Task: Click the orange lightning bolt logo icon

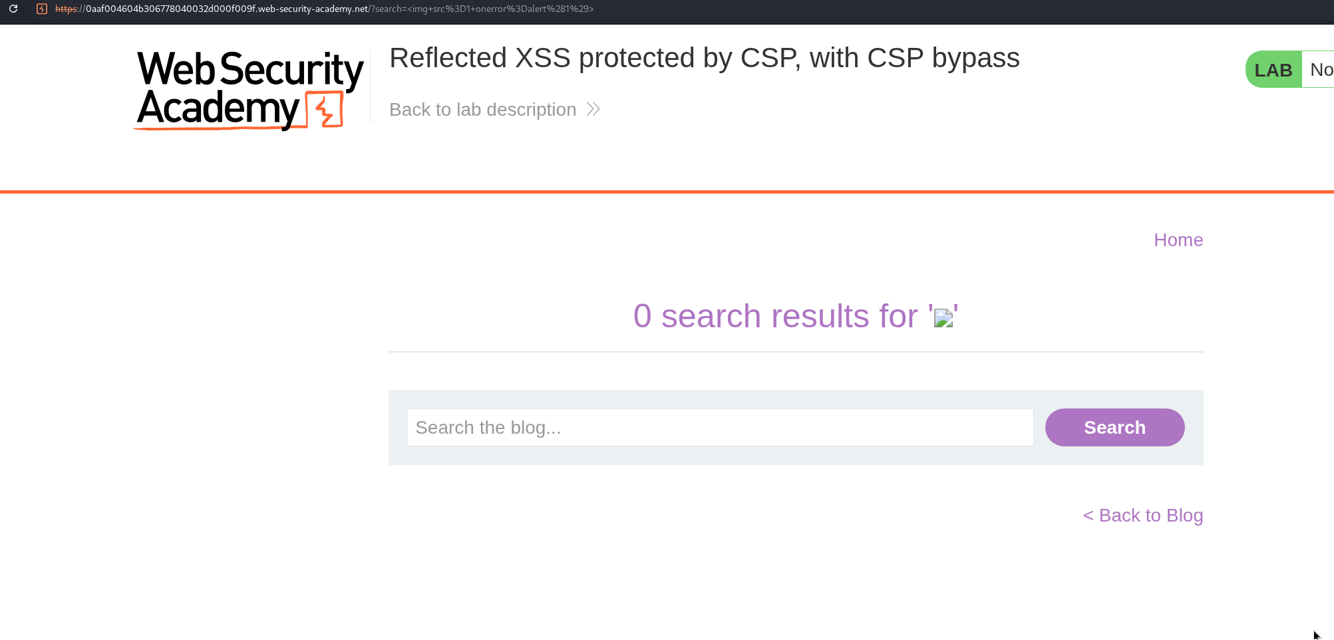Action: click(325, 110)
